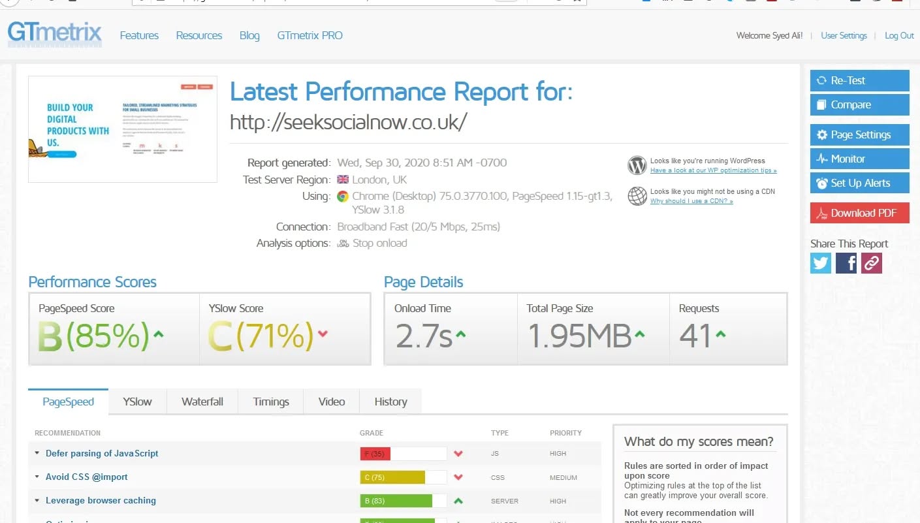Image resolution: width=920 pixels, height=523 pixels.
Task: Open User Settings link
Action: [844, 35]
